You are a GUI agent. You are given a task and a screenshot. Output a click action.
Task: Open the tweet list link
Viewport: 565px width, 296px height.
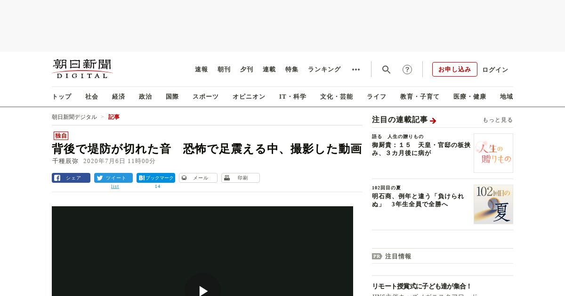[115, 187]
